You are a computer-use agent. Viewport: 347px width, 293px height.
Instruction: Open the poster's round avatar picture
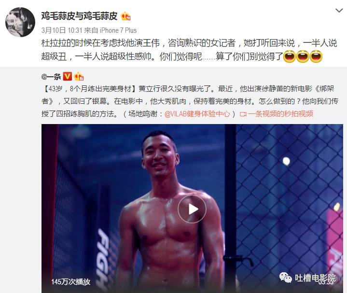pos(20,22)
